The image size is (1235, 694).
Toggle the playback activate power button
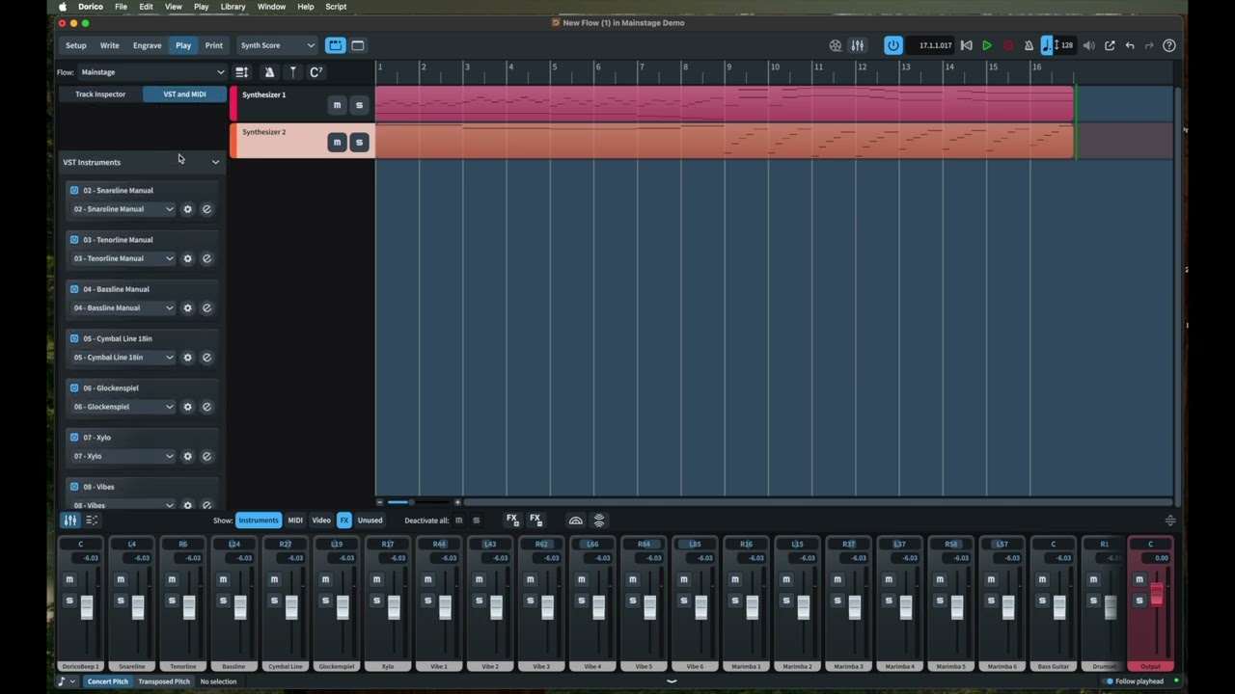893,45
